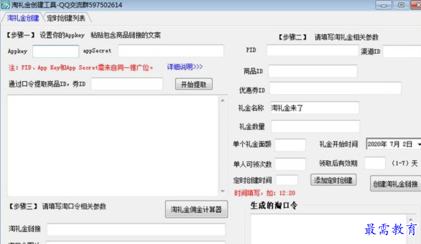
Task: Click the up arrow of the pasted-copy text area scrollbar
Action: point(223,100)
